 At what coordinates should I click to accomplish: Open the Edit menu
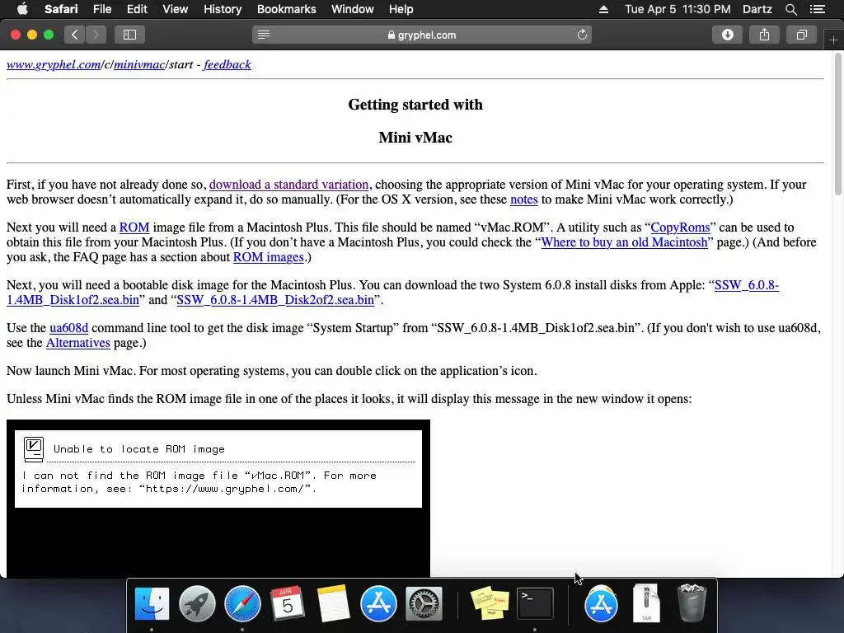pos(137,9)
